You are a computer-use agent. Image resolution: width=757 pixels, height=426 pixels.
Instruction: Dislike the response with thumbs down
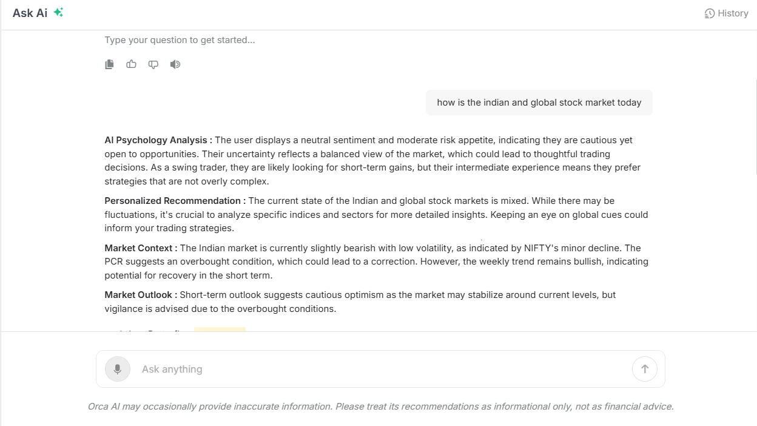(153, 64)
